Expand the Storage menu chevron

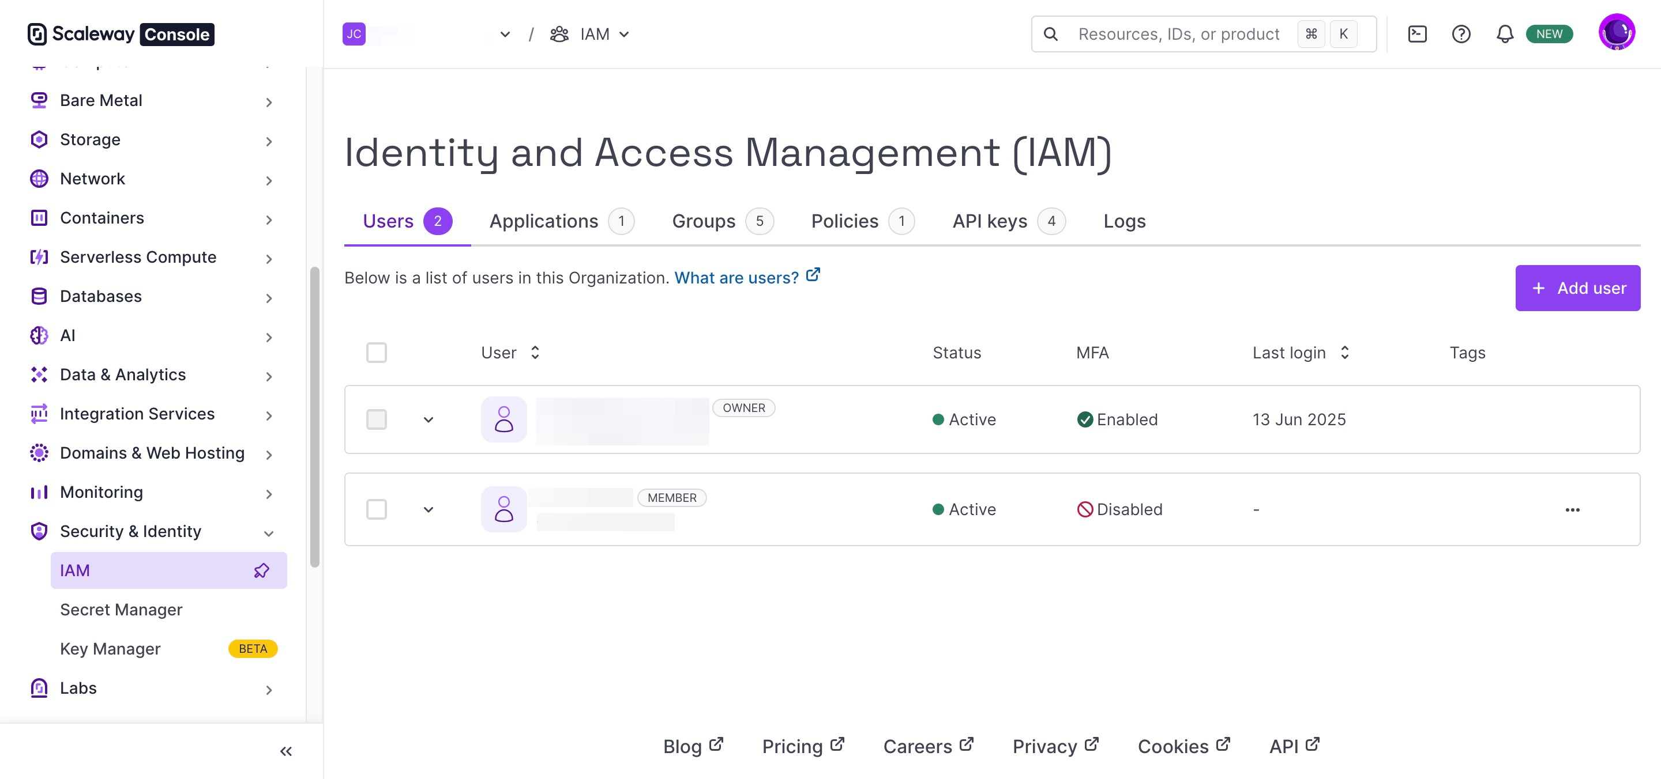coord(269,141)
